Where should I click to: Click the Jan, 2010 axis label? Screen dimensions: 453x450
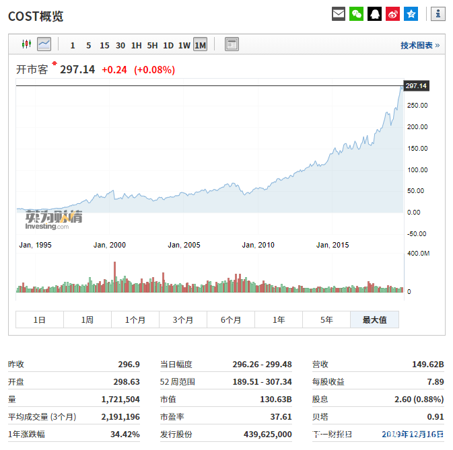258,245
